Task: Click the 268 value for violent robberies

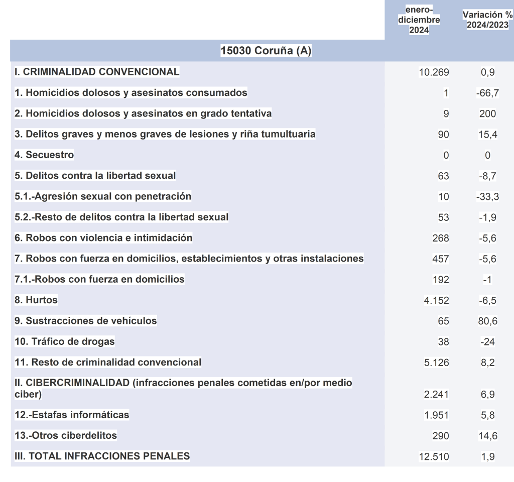Action: click(440, 238)
